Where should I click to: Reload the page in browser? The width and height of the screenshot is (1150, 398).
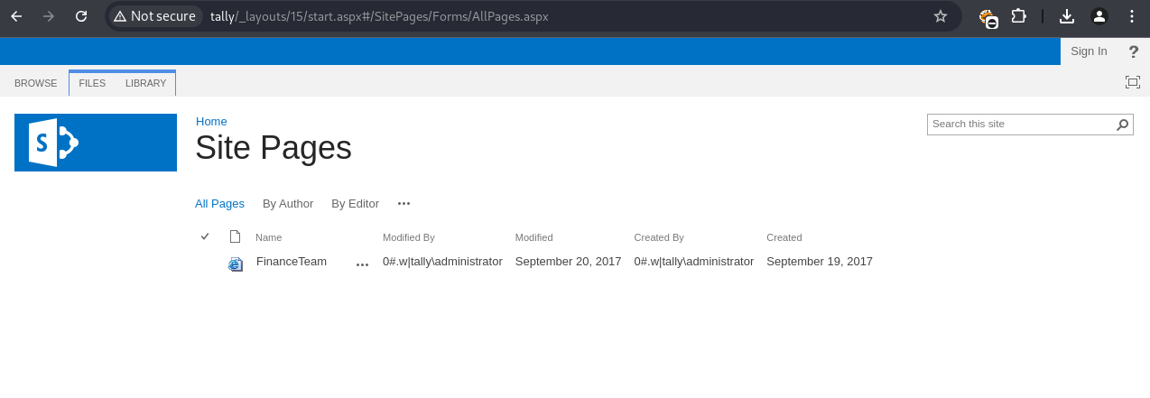[x=81, y=16]
